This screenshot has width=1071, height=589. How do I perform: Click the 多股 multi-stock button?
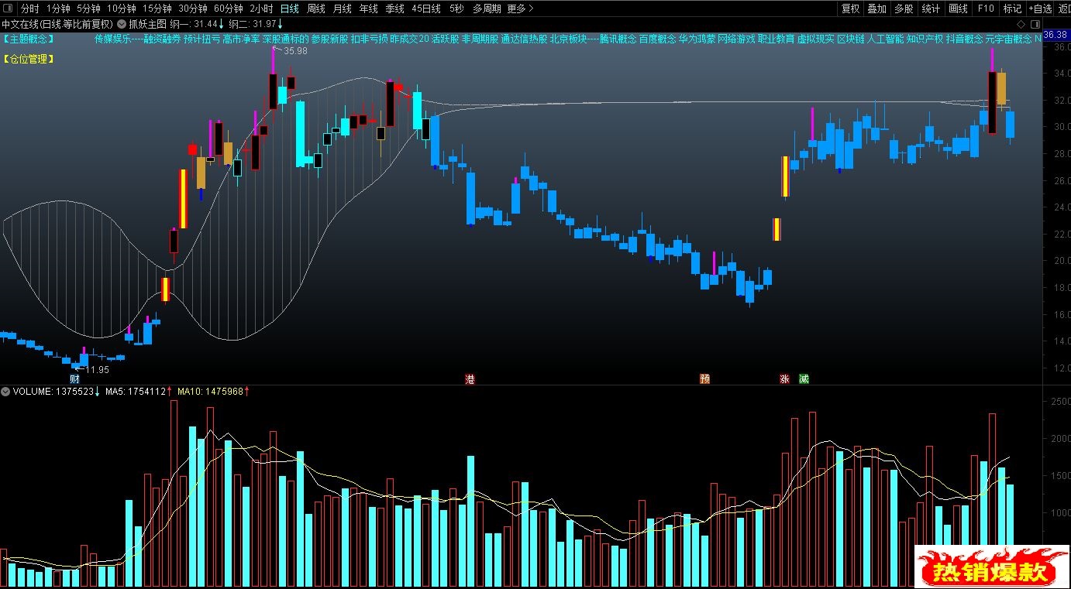click(903, 9)
